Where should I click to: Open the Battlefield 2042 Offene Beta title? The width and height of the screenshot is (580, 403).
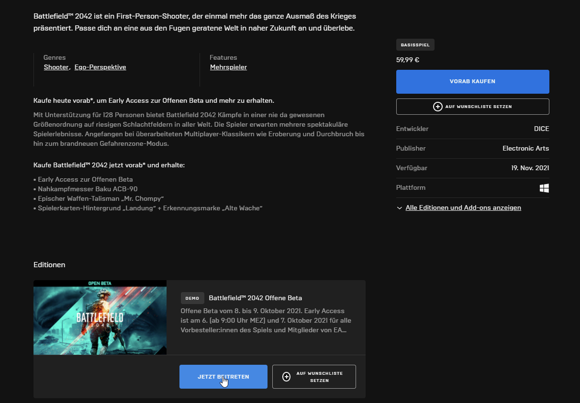tap(255, 298)
